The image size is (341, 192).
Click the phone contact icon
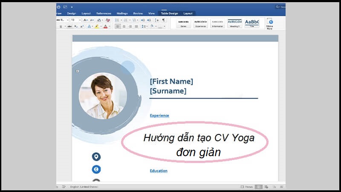(96, 169)
